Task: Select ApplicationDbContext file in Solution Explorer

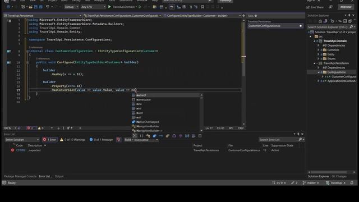Action: click(x=342, y=81)
